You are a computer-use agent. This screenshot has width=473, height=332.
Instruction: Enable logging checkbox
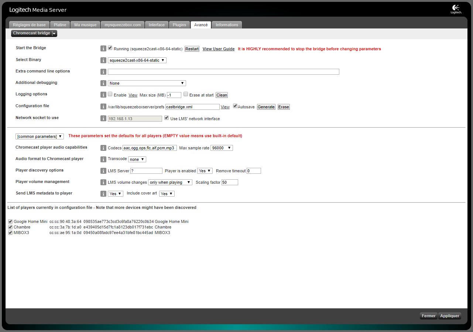click(110, 94)
